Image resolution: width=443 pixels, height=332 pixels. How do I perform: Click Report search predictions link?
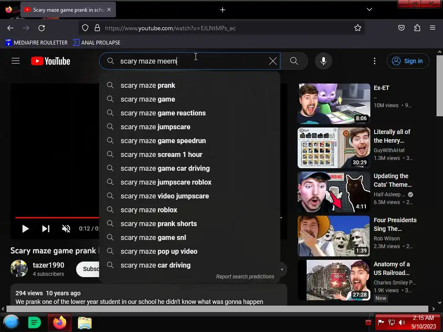click(245, 277)
